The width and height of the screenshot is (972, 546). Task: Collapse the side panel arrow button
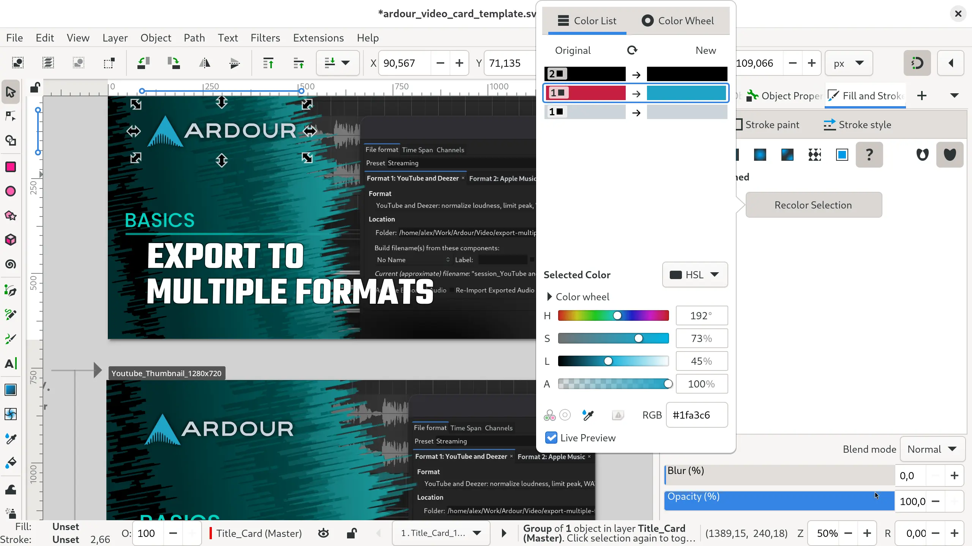951,63
